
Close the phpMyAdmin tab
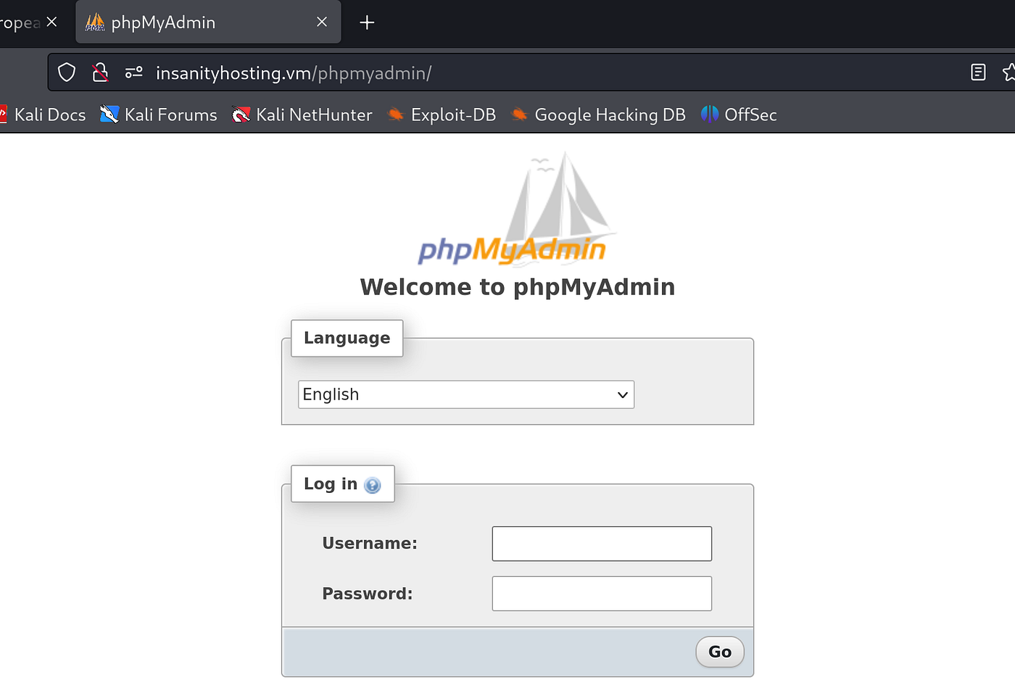click(322, 22)
